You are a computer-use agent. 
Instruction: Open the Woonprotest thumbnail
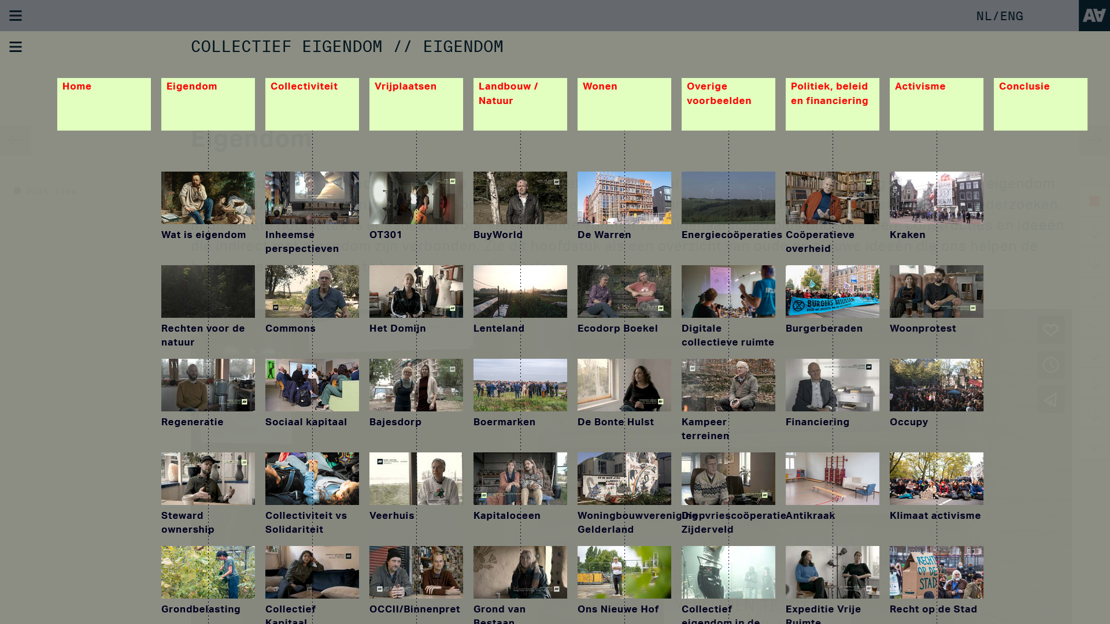937,291
